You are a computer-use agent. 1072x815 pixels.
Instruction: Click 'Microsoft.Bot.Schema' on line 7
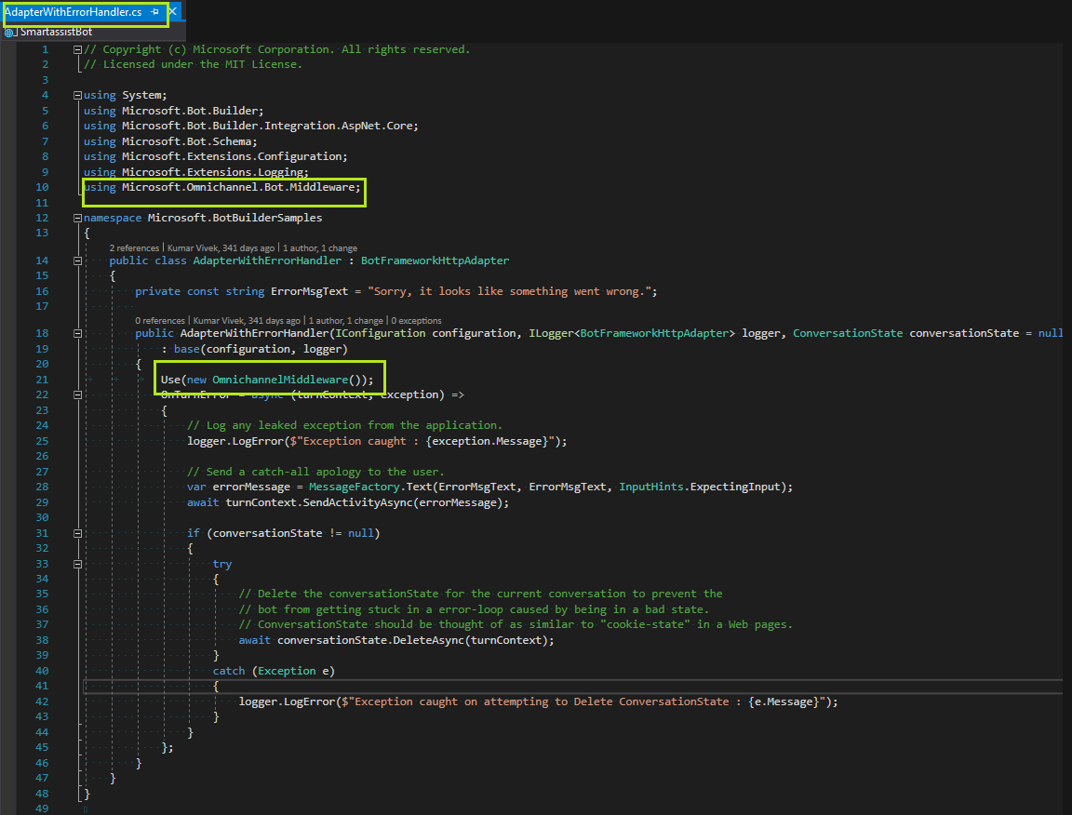(187, 141)
